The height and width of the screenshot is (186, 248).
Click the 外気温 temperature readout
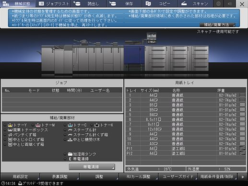point(155,169)
